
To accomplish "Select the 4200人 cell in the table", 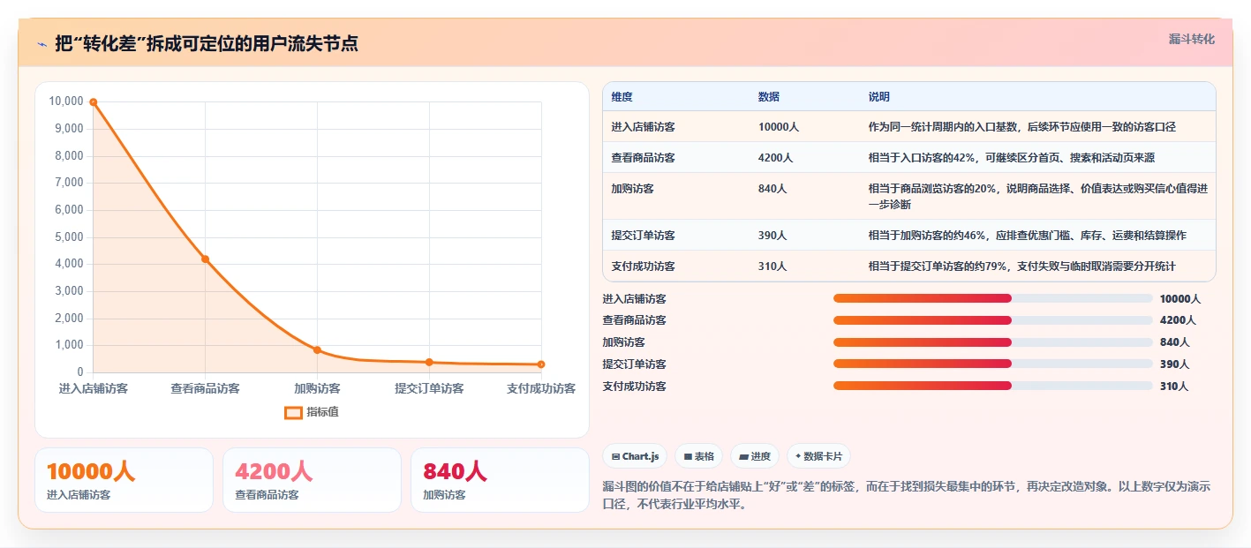I will (x=776, y=158).
